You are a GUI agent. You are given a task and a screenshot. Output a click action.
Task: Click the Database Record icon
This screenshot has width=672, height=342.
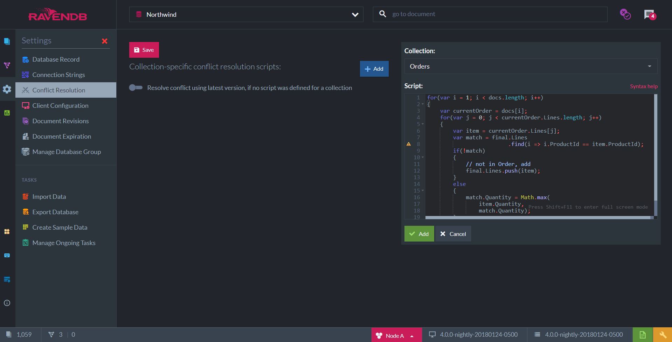26,60
